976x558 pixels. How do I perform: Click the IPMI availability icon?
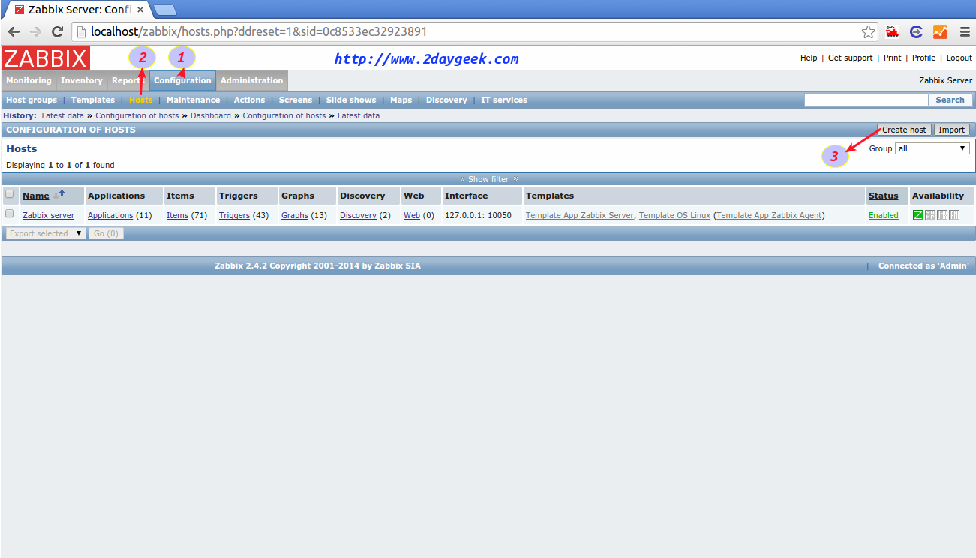(954, 215)
